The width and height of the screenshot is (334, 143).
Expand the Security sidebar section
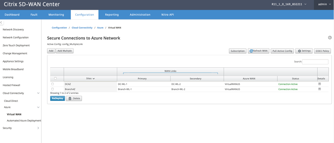38,128
